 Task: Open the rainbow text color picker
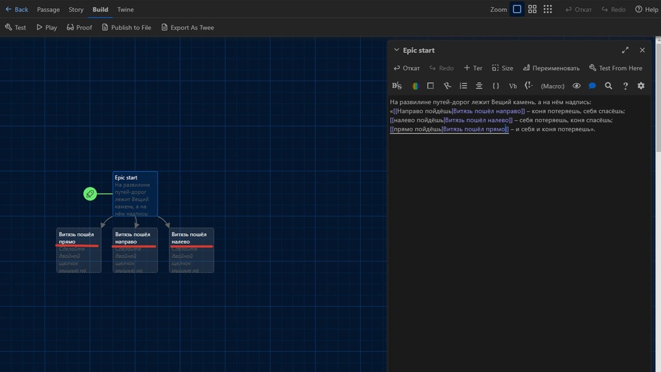(x=415, y=86)
